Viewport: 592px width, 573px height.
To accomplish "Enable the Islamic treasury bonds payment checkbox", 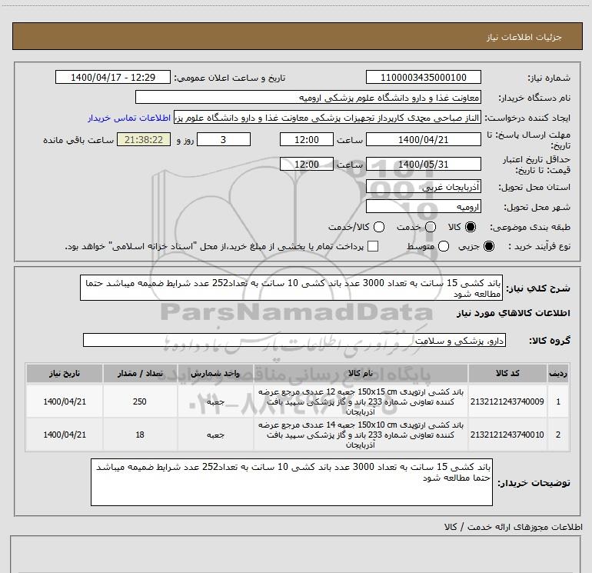I will coord(373,246).
